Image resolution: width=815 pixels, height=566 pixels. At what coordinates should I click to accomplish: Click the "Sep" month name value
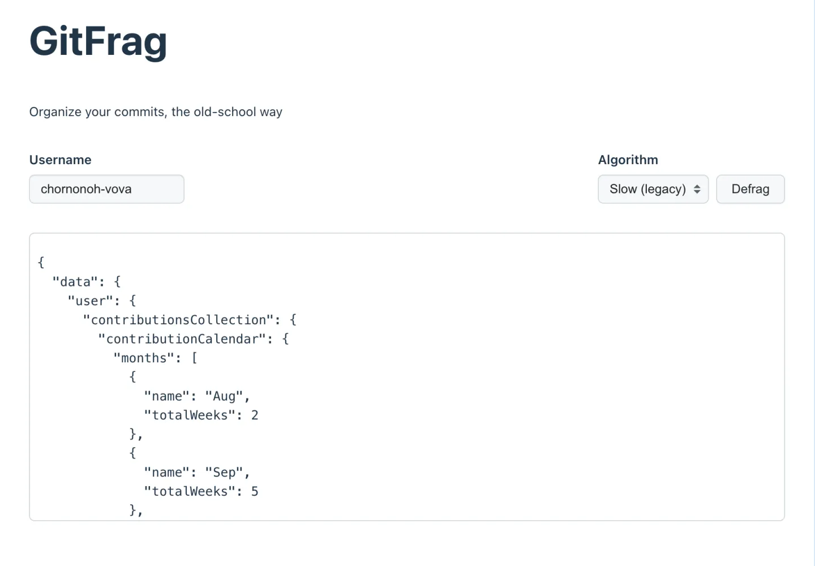point(224,473)
